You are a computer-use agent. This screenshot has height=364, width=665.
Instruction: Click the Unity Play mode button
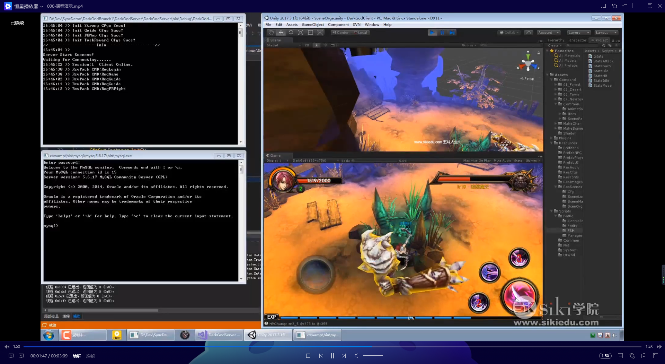(x=432, y=33)
